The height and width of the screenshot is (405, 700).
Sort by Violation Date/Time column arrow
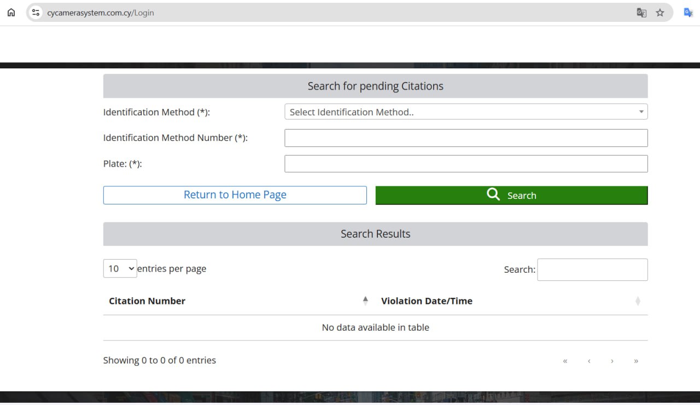coord(638,301)
